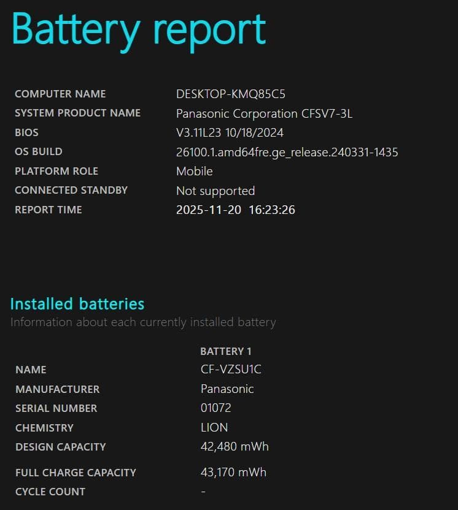Click the OS BUILD label
The image size is (458, 510).
point(39,151)
